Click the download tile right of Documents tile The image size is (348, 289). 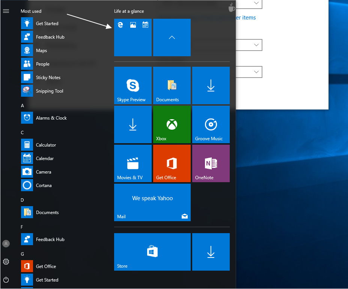pyautogui.click(x=211, y=85)
